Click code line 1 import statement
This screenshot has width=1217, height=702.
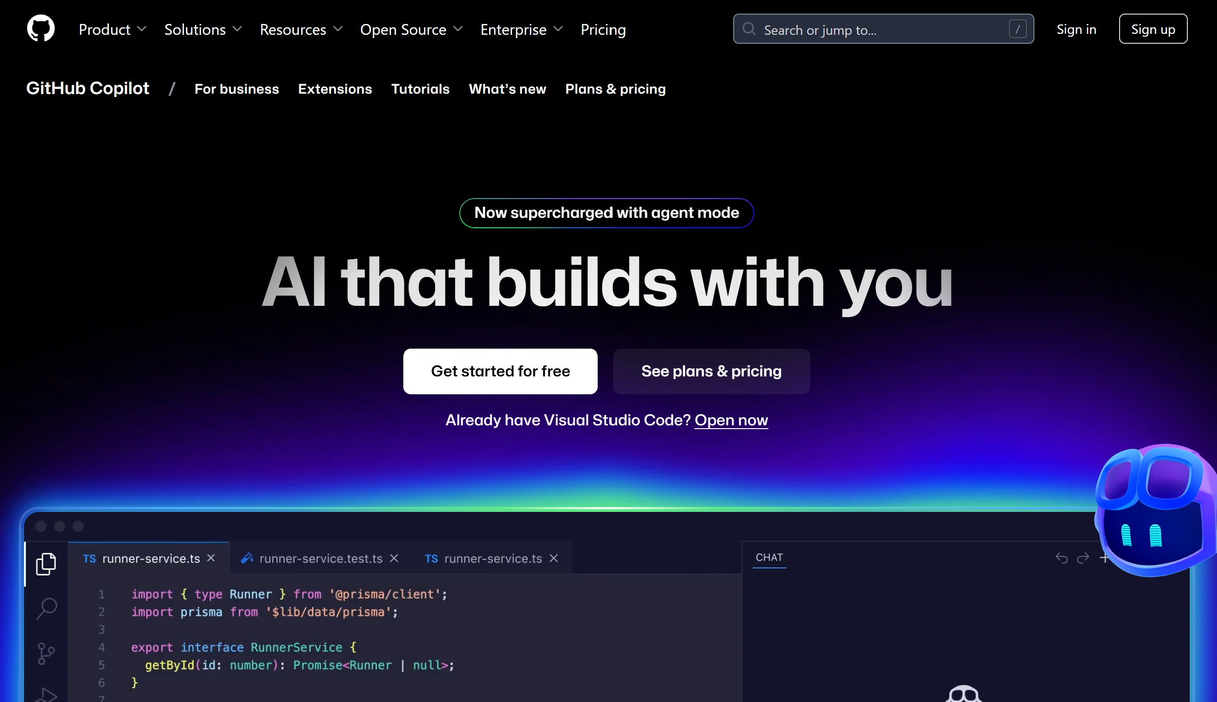289,594
